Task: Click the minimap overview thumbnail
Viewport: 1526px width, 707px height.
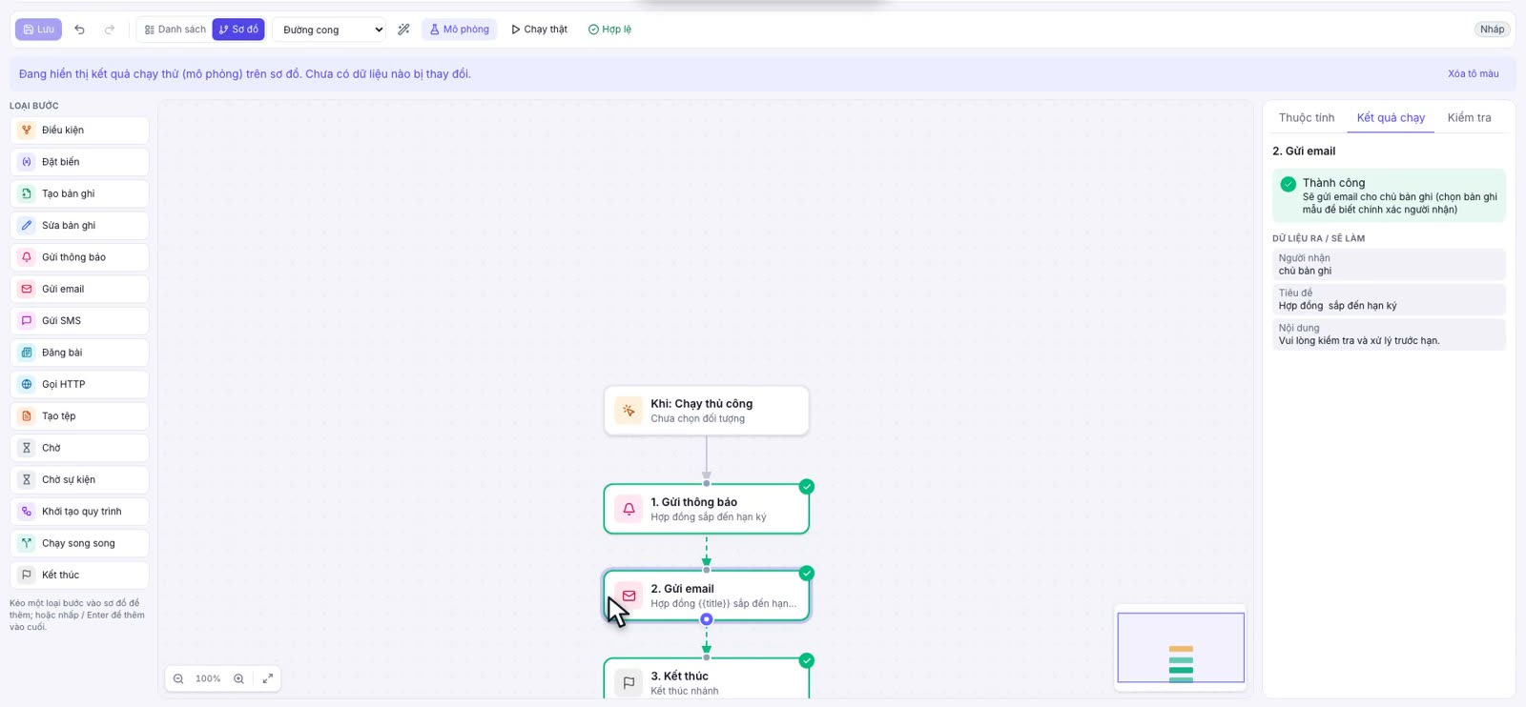Action: pos(1181,648)
